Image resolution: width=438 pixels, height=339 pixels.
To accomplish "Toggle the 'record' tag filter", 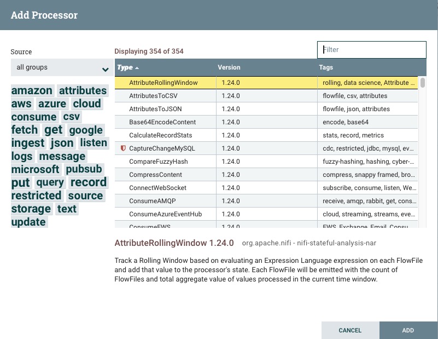I will 89,182.
